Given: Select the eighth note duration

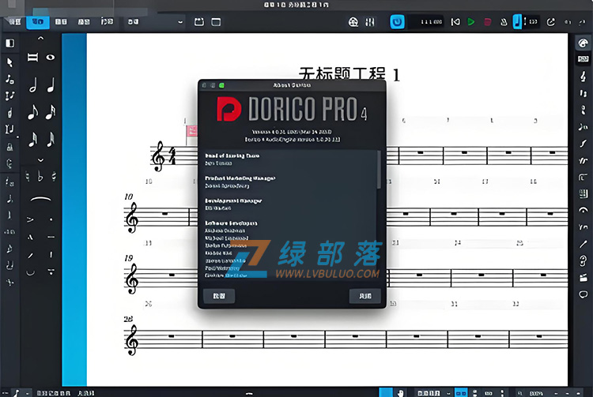Looking at the screenshot, I should pos(33,112).
